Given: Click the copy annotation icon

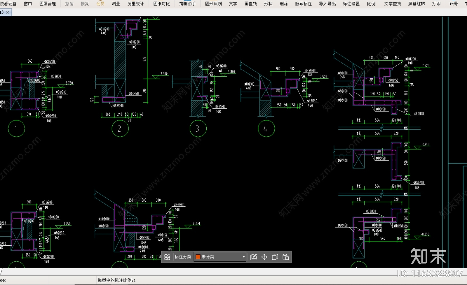Looking at the screenshot, I should click(x=275, y=257).
